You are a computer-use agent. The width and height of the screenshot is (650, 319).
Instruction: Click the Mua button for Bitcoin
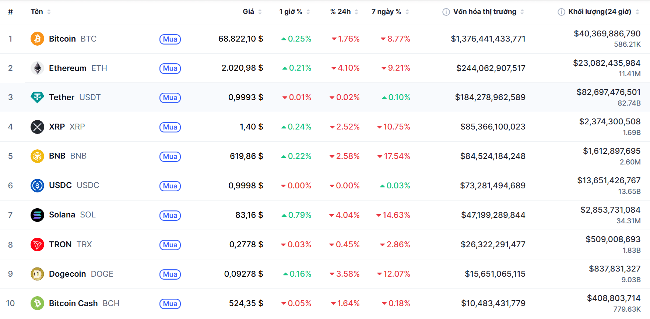(x=170, y=39)
